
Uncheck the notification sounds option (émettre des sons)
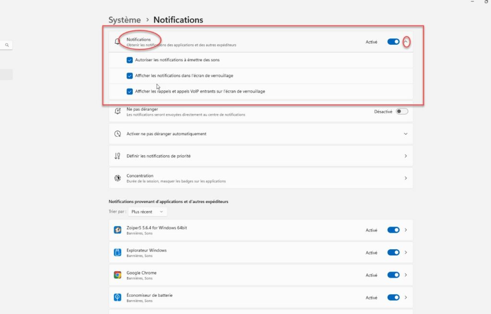[129, 60]
